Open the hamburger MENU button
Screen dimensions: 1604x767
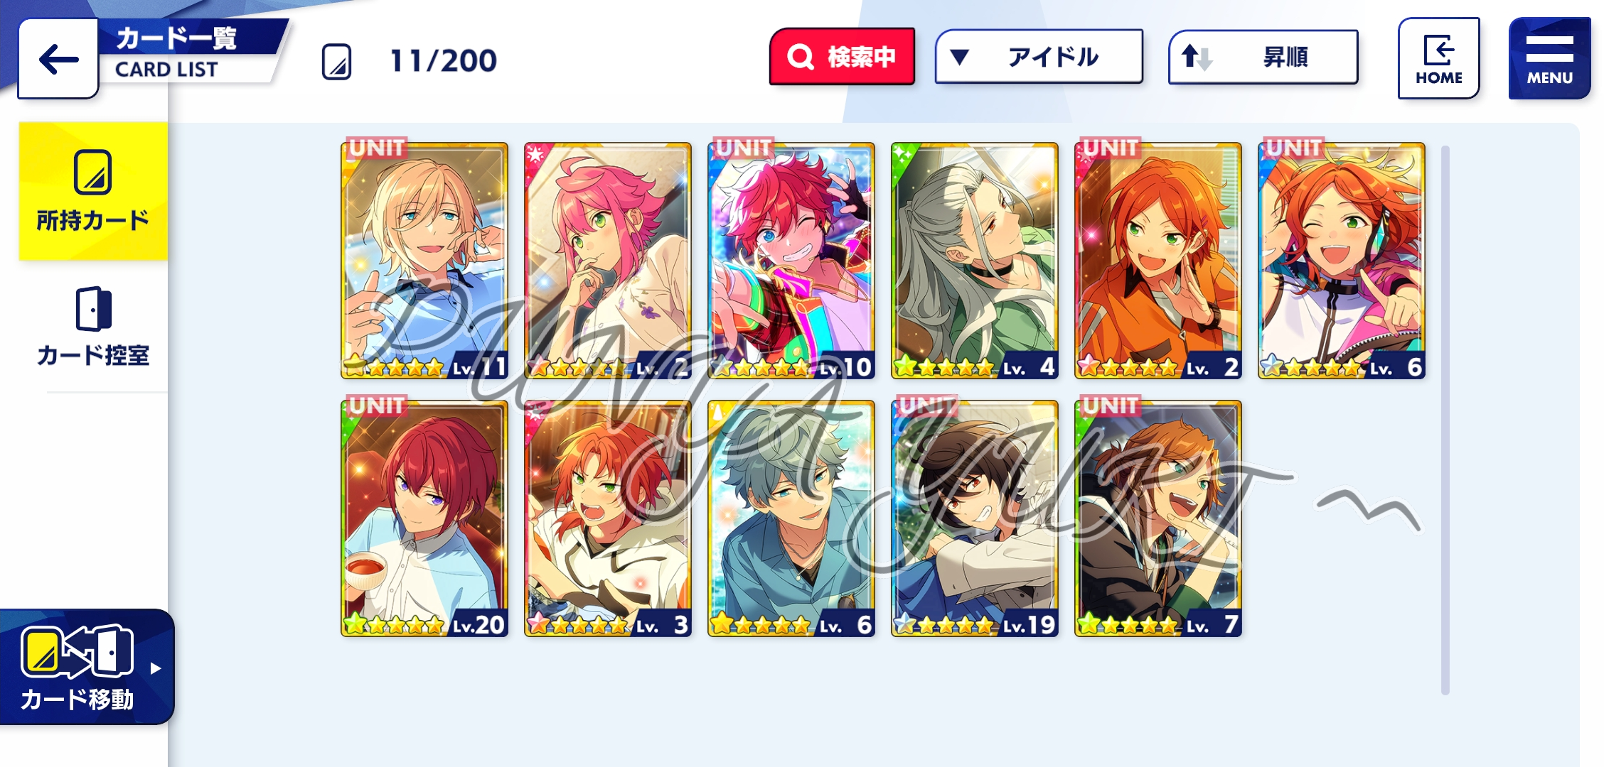tap(1549, 58)
